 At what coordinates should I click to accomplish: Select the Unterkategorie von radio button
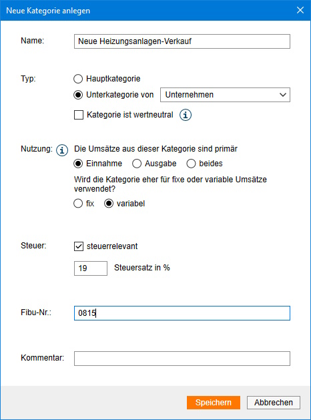(x=78, y=95)
